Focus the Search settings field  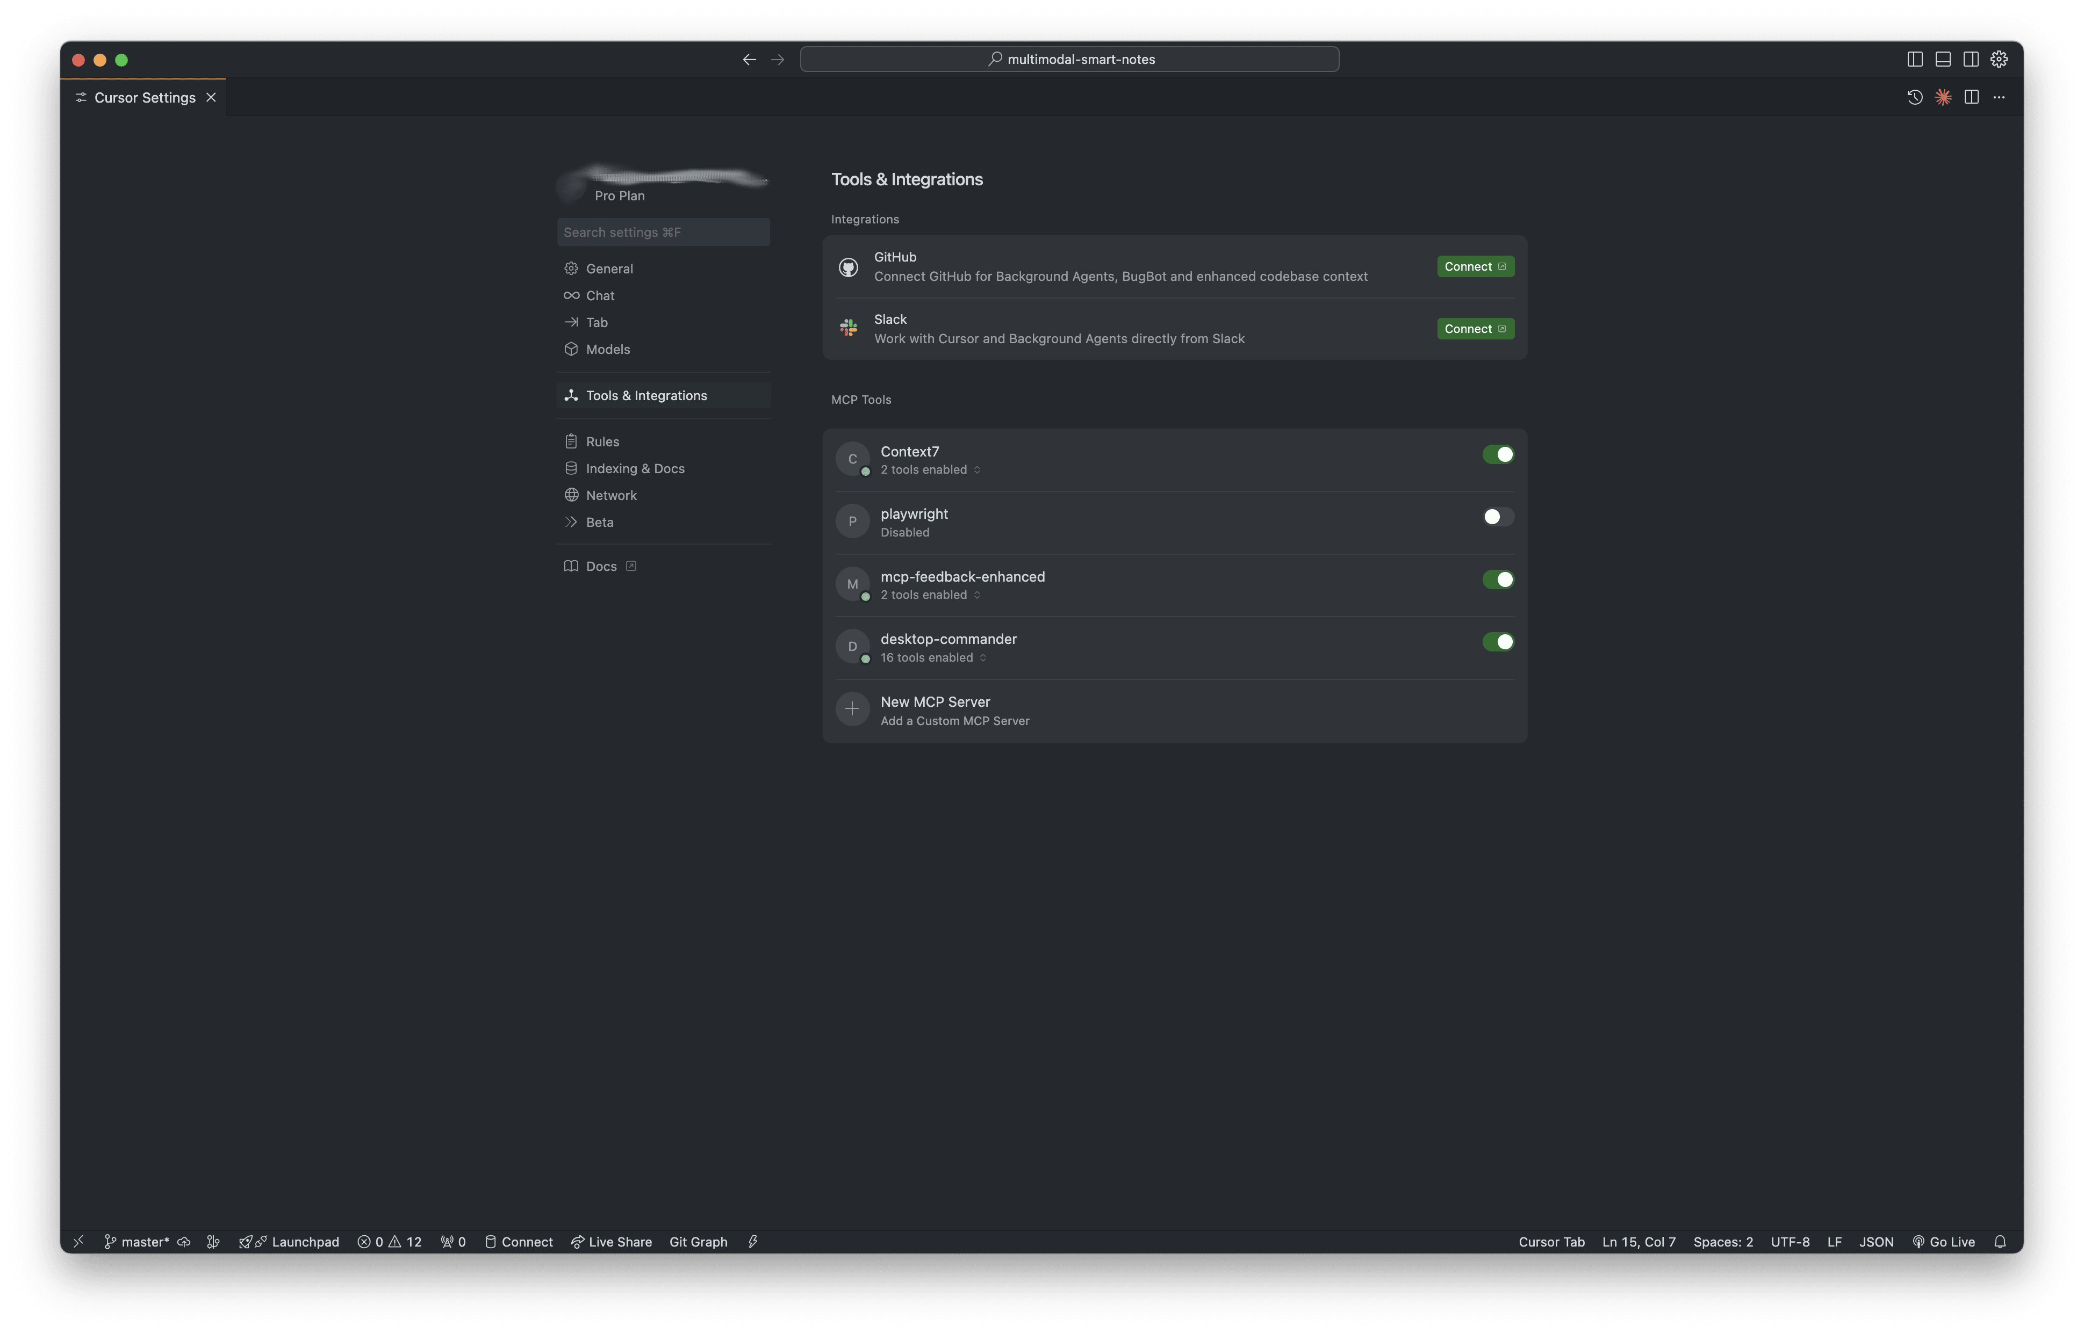(x=664, y=232)
